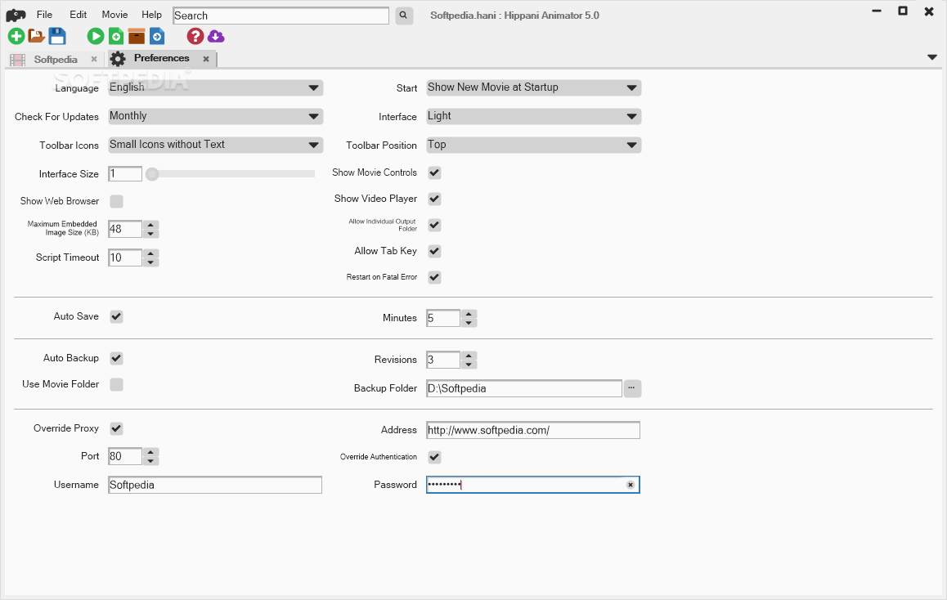The height and width of the screenshot is (600, 947).
Task: Click the Minutes number field
Action: (x=443, y=318)
